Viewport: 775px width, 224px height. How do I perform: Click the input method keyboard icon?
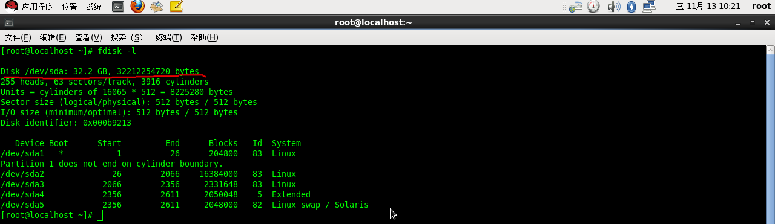click(576, 7)
